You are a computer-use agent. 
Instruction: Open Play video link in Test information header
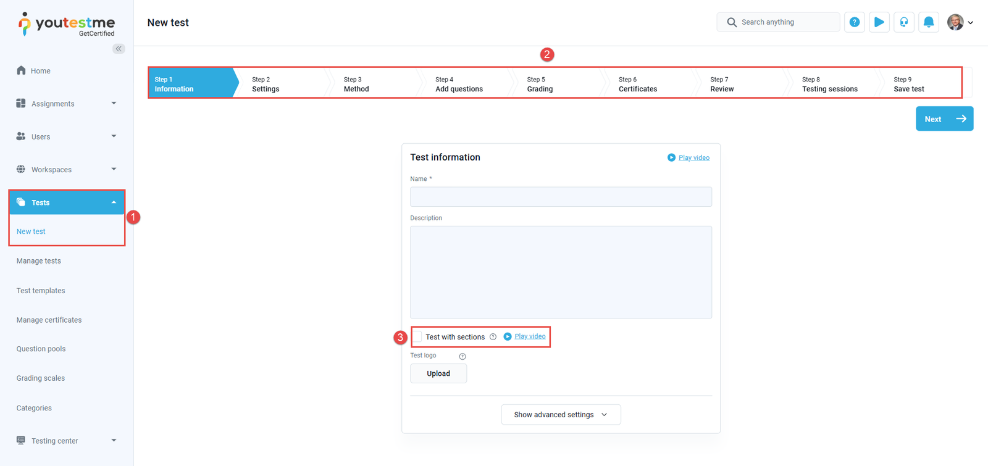tap(693, 158)
